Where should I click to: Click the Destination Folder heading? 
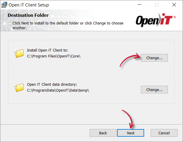(28, 15)
